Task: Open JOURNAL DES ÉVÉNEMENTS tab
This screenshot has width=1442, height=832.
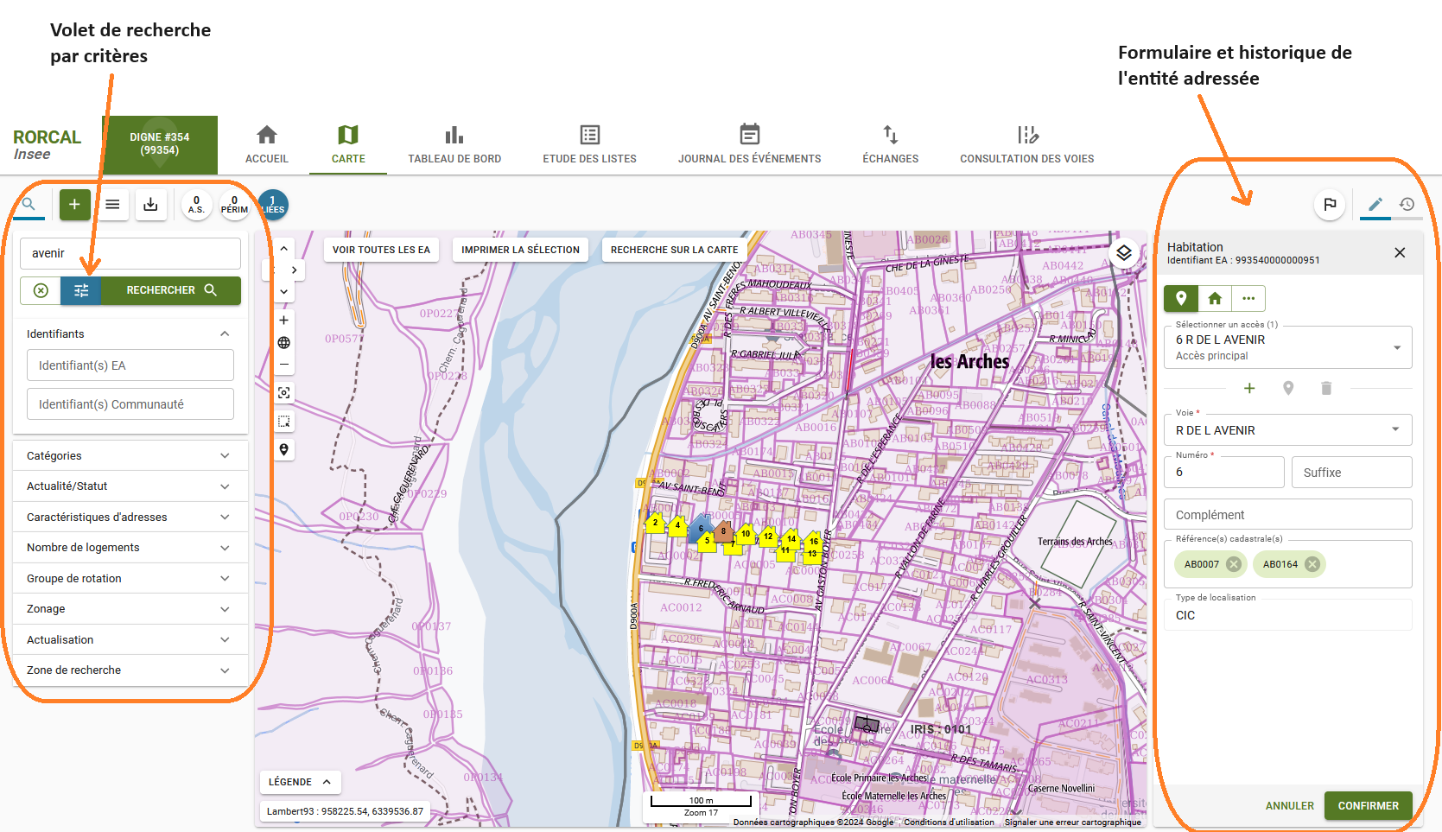Action: [750, 144]
